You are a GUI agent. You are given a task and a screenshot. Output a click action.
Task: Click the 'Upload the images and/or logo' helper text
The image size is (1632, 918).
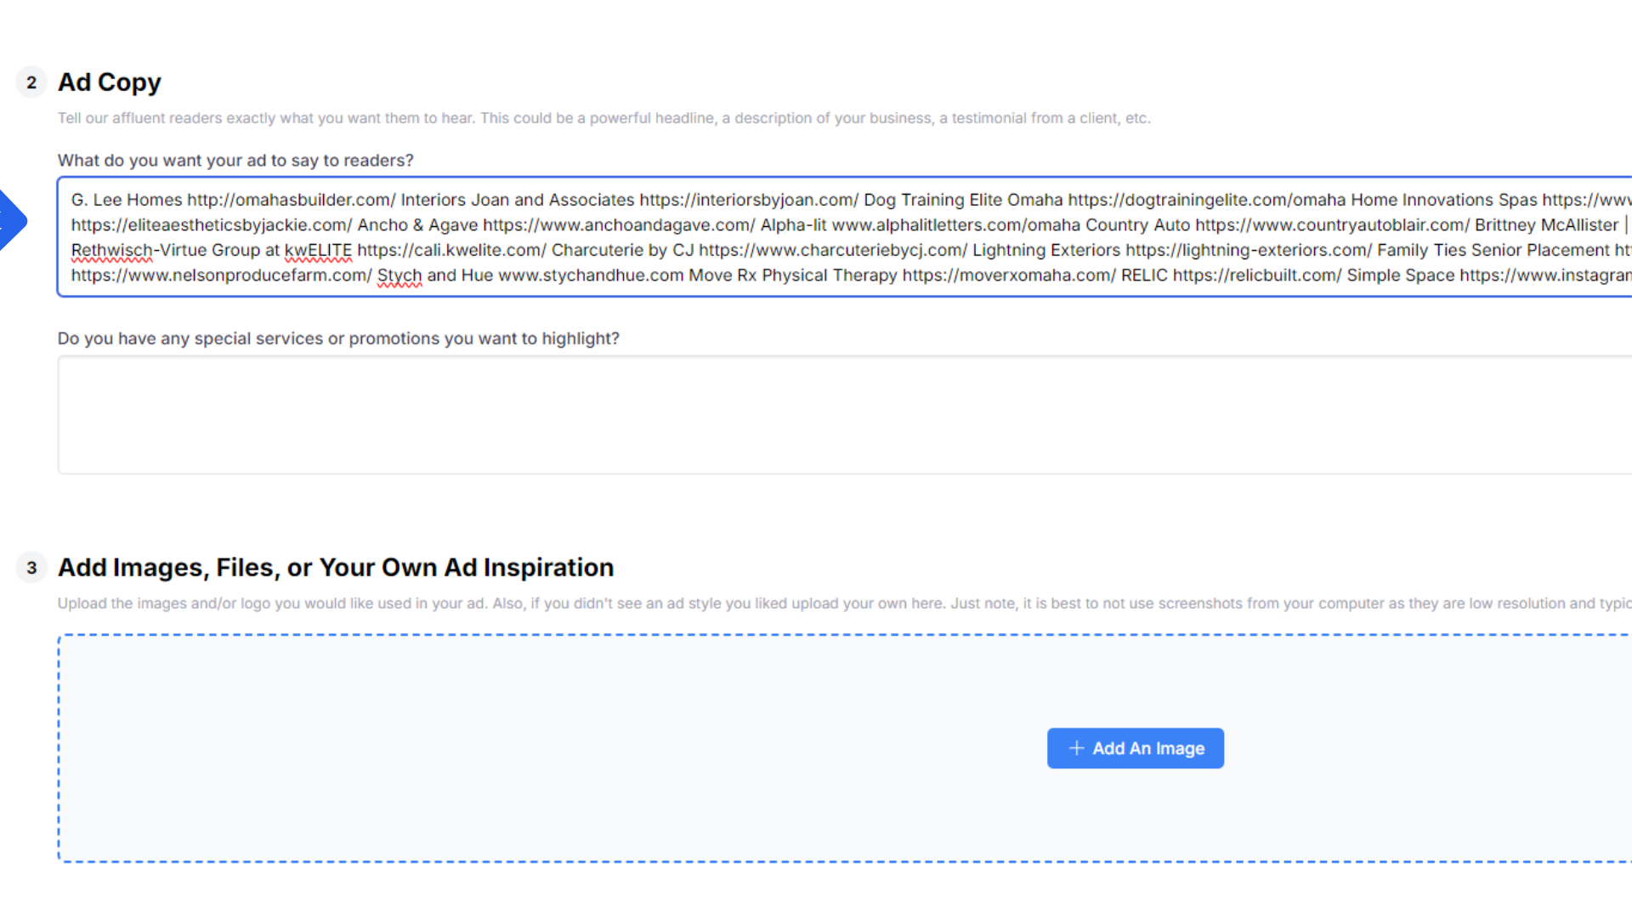tap(845, 603)
